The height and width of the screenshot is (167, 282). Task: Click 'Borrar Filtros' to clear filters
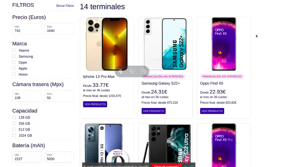pos(65,5)
